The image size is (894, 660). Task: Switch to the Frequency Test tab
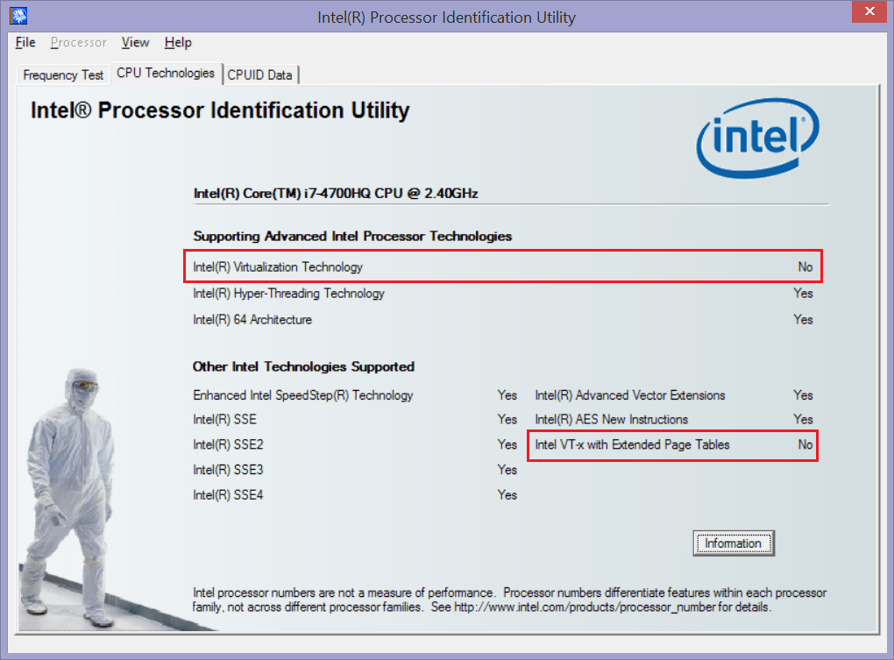62,75
